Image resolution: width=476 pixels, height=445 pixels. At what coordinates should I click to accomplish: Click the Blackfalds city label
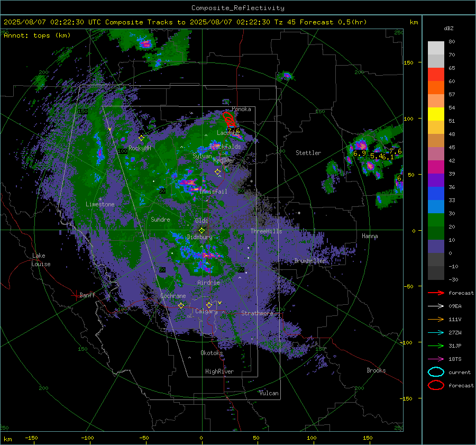click(x=225, y=147)
